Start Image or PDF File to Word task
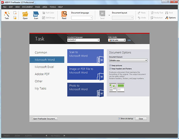This screenshot has width=179, height=139. pyautogui.click(x=85, y=73)
